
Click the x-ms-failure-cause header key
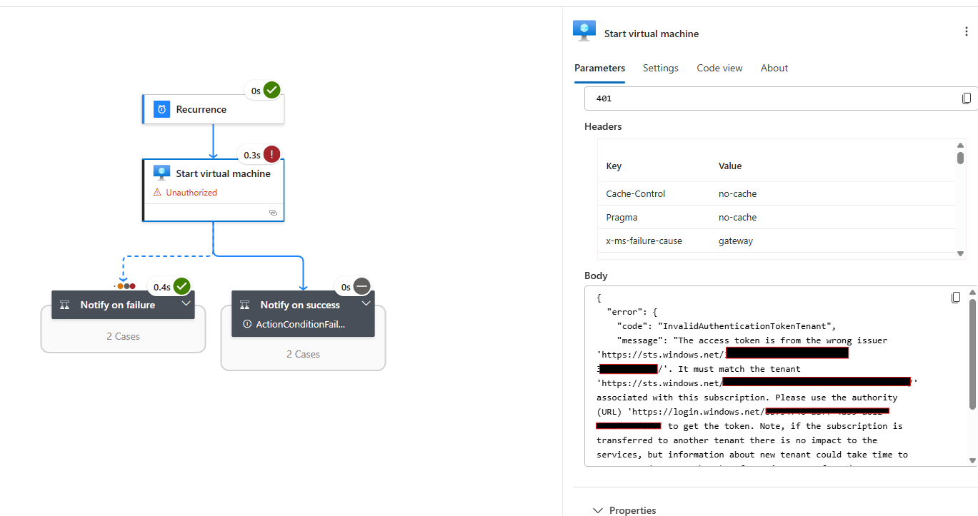point(644,241)
